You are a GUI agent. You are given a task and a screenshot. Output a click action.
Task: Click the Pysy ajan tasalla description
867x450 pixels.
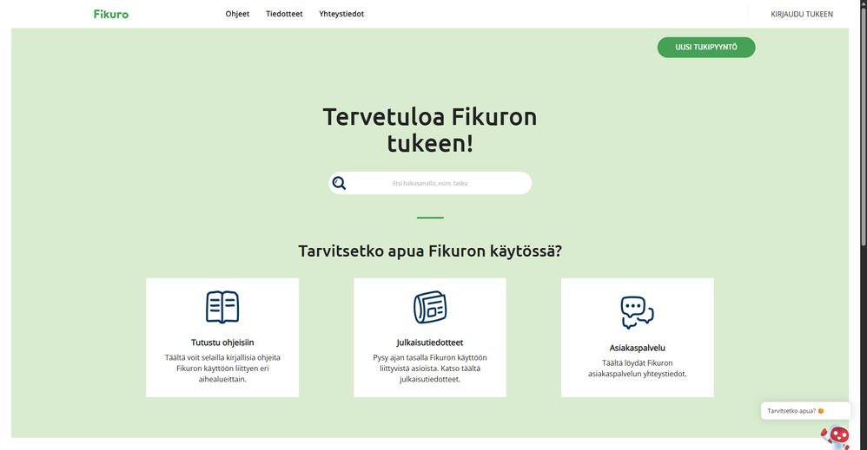(x=430, y=368)
